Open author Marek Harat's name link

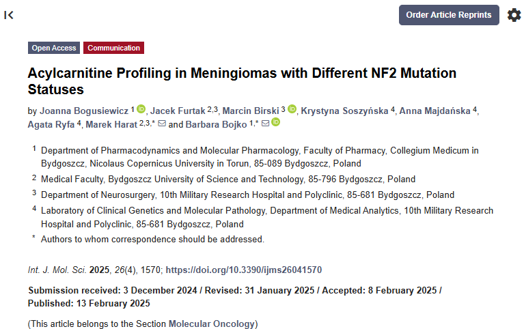tap(111, 125)
